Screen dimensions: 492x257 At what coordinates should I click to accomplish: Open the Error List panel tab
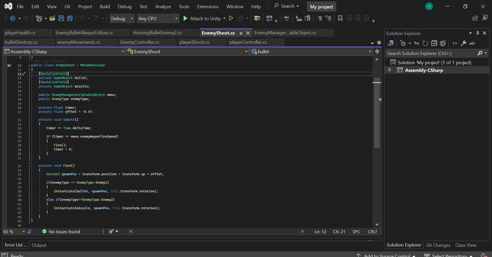click(x=16, y=245)
